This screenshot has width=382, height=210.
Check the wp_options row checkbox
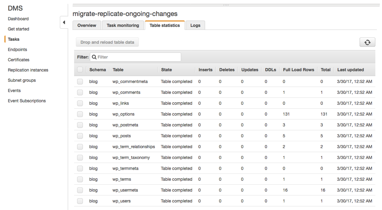click(x=80, y=114)
